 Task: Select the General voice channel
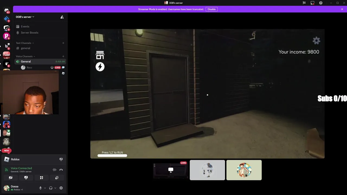(40, 61)
